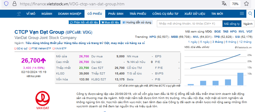Open Hàng tiêu dùng và trang trí link
The height and width of the screenshot is (112, 255).
click(x=83, y=43)
